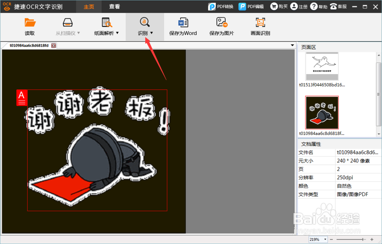Image resolution: width=382 pixels, height=244 pixels.
Task: Click 保存为Word icon
Action: [x=183, y=23]
